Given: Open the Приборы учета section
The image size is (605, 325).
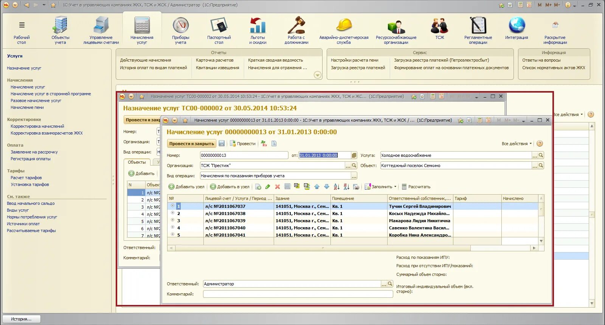Looking at the screenshot, I should 181,30.
